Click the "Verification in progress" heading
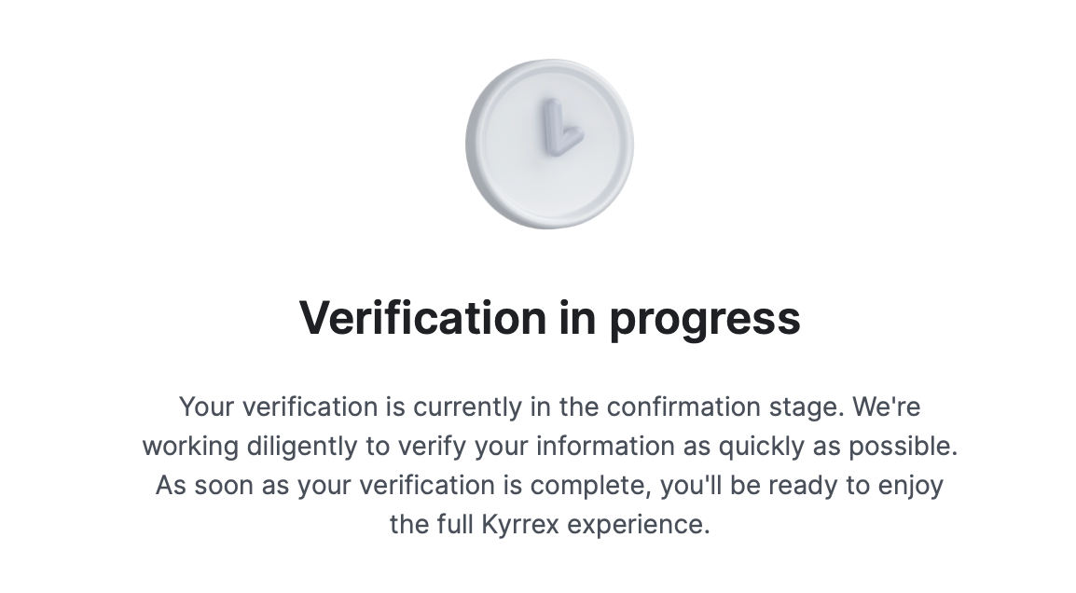 pyautogui.click(x=549, y=318)
